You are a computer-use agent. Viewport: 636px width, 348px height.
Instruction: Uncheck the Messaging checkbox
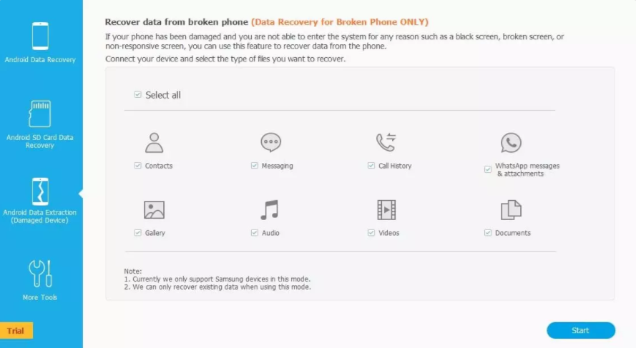[254, 165]
